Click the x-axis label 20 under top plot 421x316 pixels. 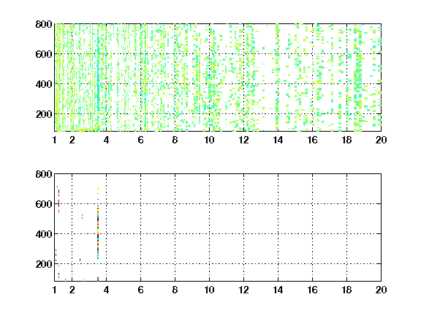tap(381, 140)
